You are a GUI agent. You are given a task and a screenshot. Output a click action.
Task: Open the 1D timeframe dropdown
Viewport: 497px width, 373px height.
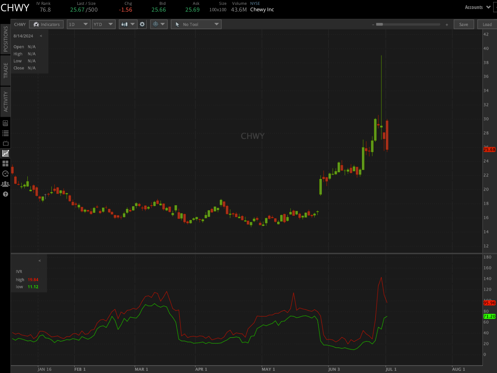(x=78, y=24)
